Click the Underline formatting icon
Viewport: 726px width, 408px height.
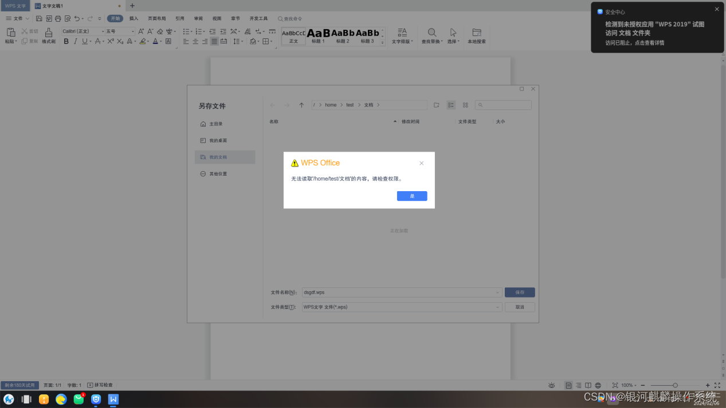(84, 41)
